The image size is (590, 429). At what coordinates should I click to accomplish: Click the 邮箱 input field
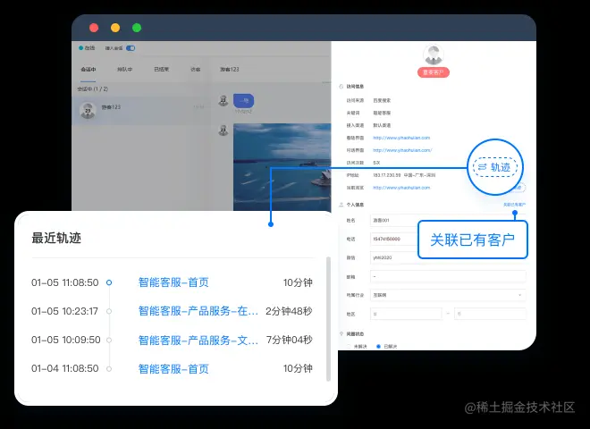448,276
